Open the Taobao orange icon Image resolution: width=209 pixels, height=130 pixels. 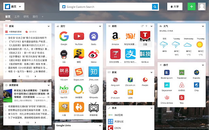click(x=130, y=36)
